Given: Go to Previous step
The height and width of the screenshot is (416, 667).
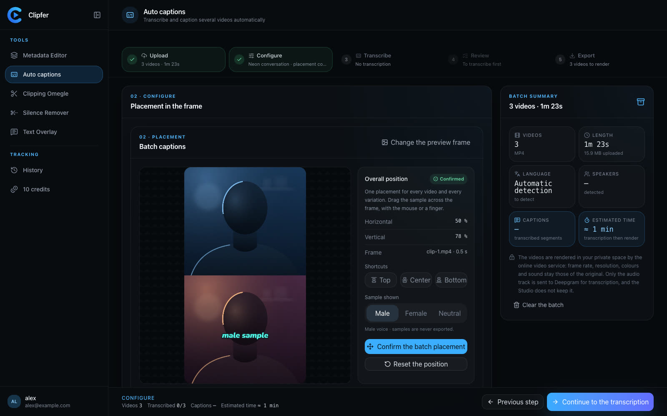Looking at the screenshot, I should pos(513,402).
